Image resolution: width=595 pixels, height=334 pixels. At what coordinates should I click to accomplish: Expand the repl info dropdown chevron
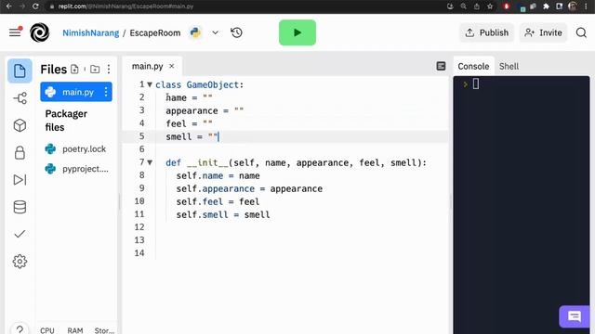(215, 32)
